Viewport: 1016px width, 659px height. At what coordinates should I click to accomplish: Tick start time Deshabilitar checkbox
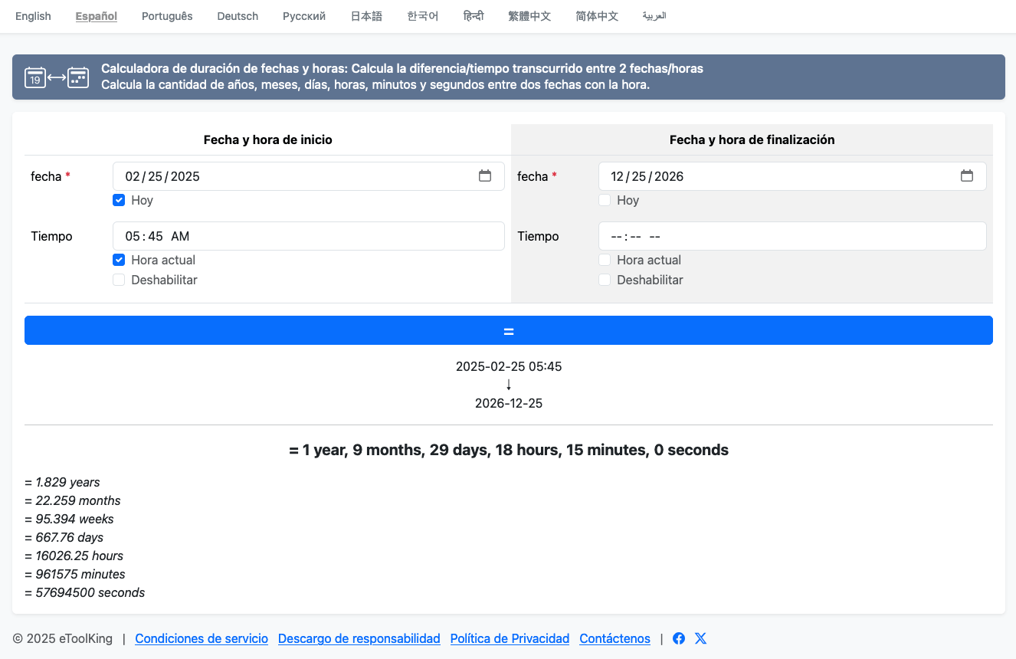coord(119,280)
